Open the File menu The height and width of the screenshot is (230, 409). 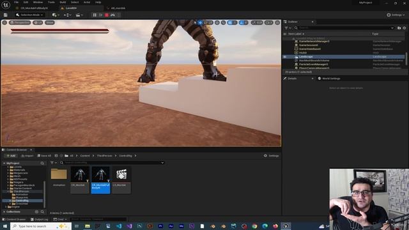click(16, 3)
